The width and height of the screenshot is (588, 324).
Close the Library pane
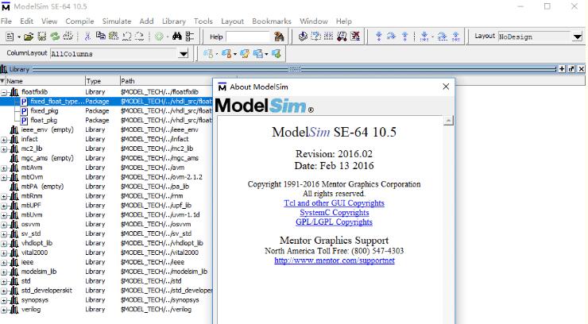click(582, 69)
